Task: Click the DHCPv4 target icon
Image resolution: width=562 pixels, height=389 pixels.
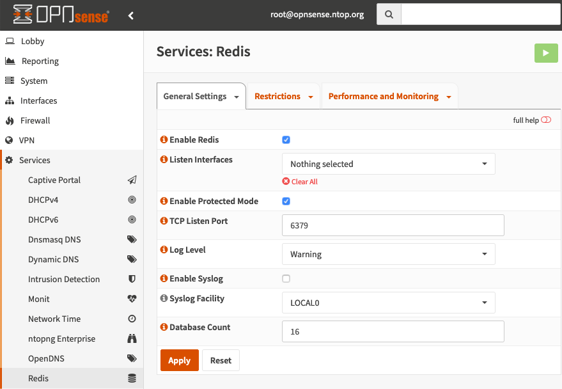Action: pyautogui.click(x=132, y=200)
